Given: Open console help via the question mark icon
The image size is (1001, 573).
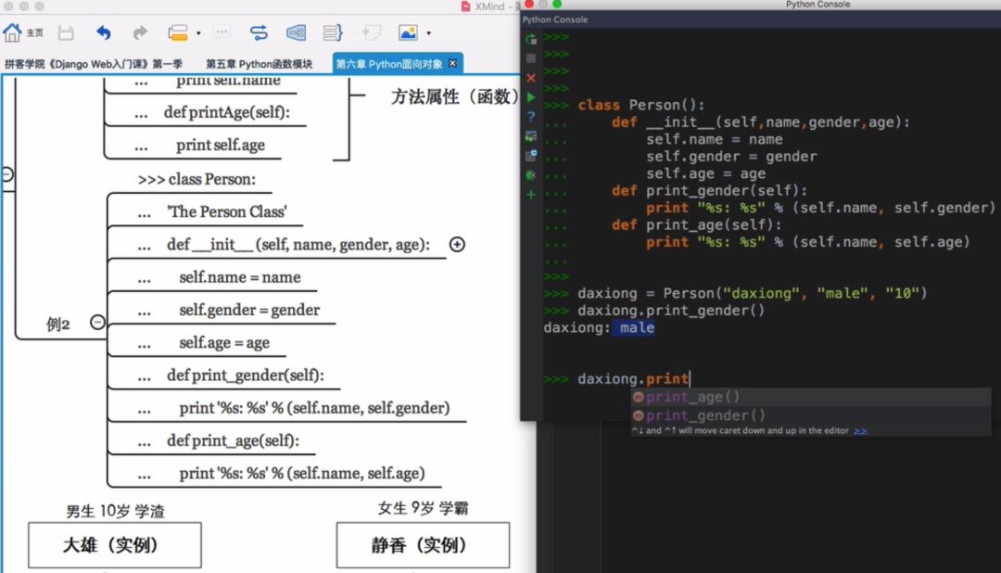Looking at the screenshot, I should tap(530, 115).
